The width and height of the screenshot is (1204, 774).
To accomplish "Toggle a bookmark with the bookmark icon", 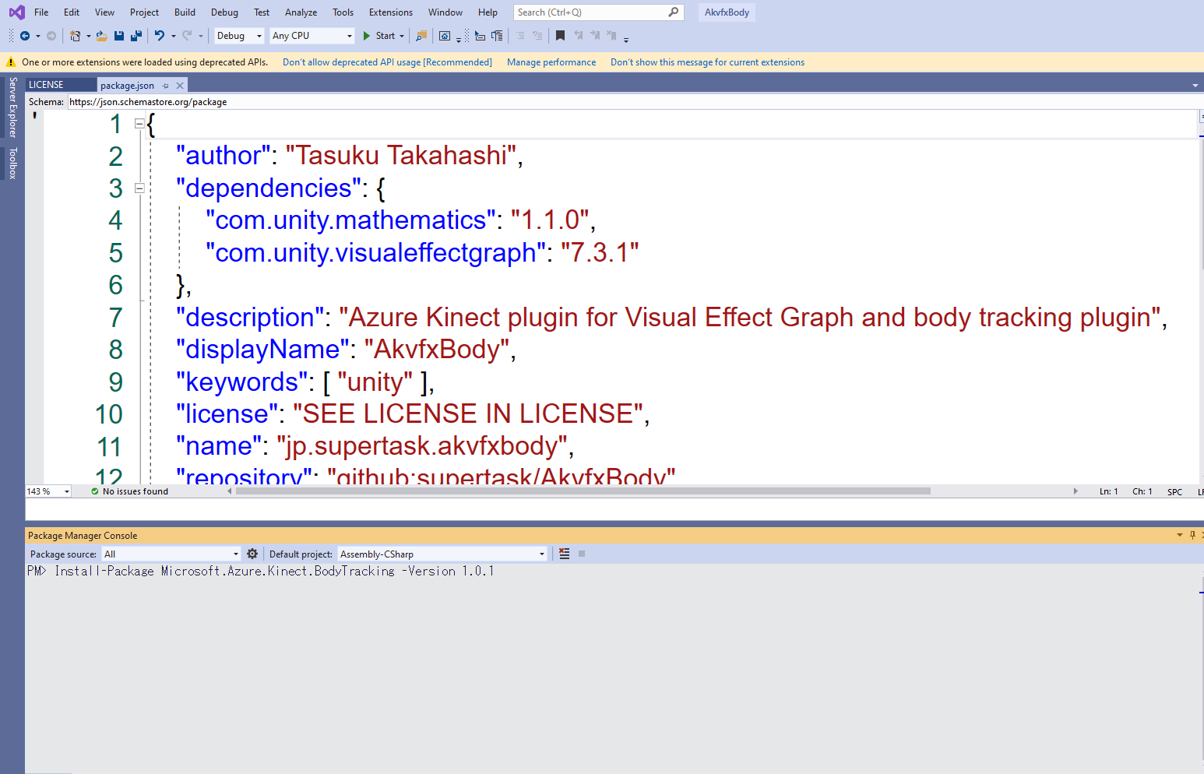I will click(560, 36).
